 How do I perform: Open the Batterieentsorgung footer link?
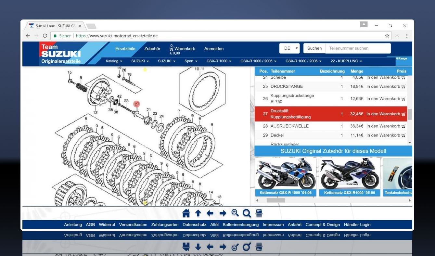point(241,225)
